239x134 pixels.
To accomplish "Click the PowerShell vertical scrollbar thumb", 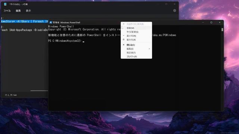I will [x=222, y=30].
